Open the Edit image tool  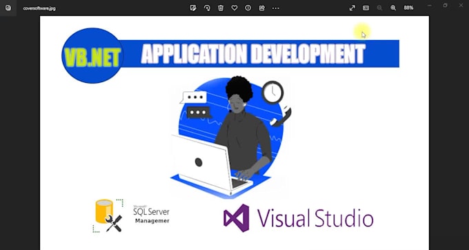pos(193,8)
